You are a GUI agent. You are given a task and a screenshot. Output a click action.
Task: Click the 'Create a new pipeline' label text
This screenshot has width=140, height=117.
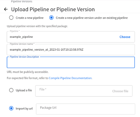(x=30, y=18)
